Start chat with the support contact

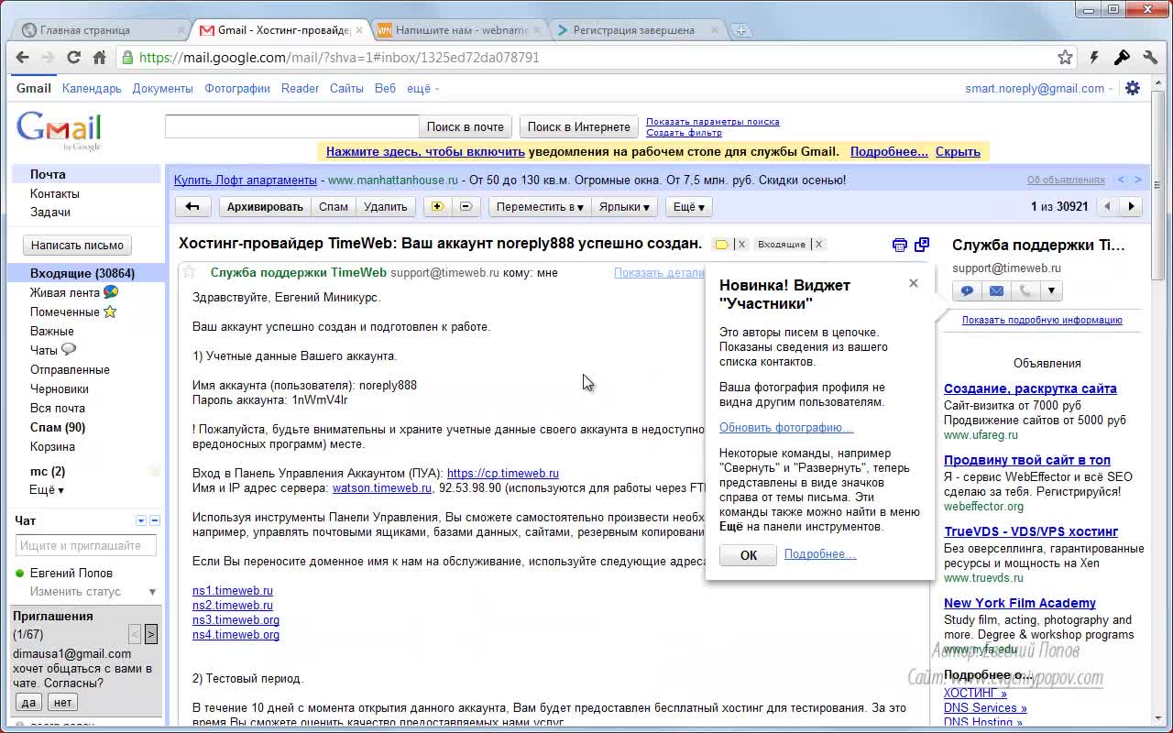(x=967, y=291)
